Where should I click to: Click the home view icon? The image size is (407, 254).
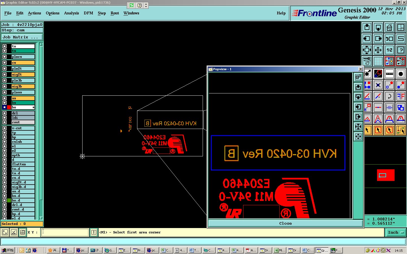coord(389,27)
